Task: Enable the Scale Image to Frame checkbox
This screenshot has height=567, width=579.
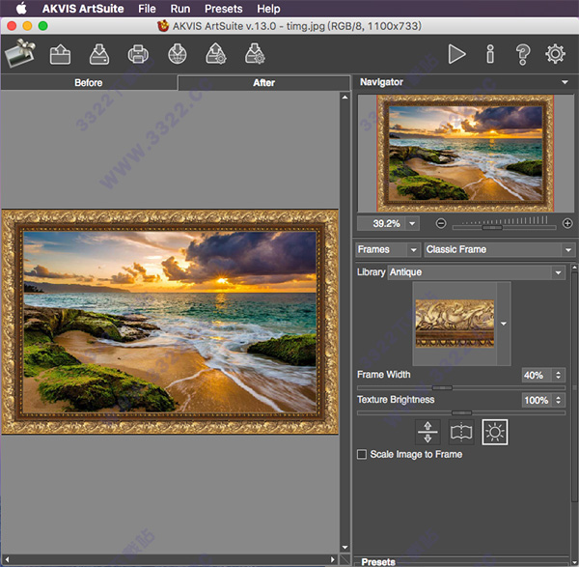Action: tap(362, 454)
